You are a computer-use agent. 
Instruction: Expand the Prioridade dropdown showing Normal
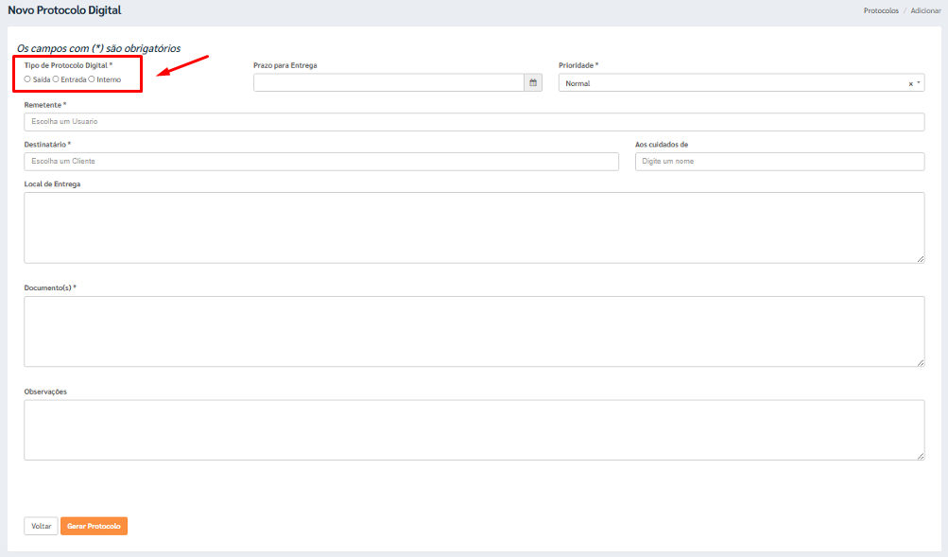pos(737,83)
